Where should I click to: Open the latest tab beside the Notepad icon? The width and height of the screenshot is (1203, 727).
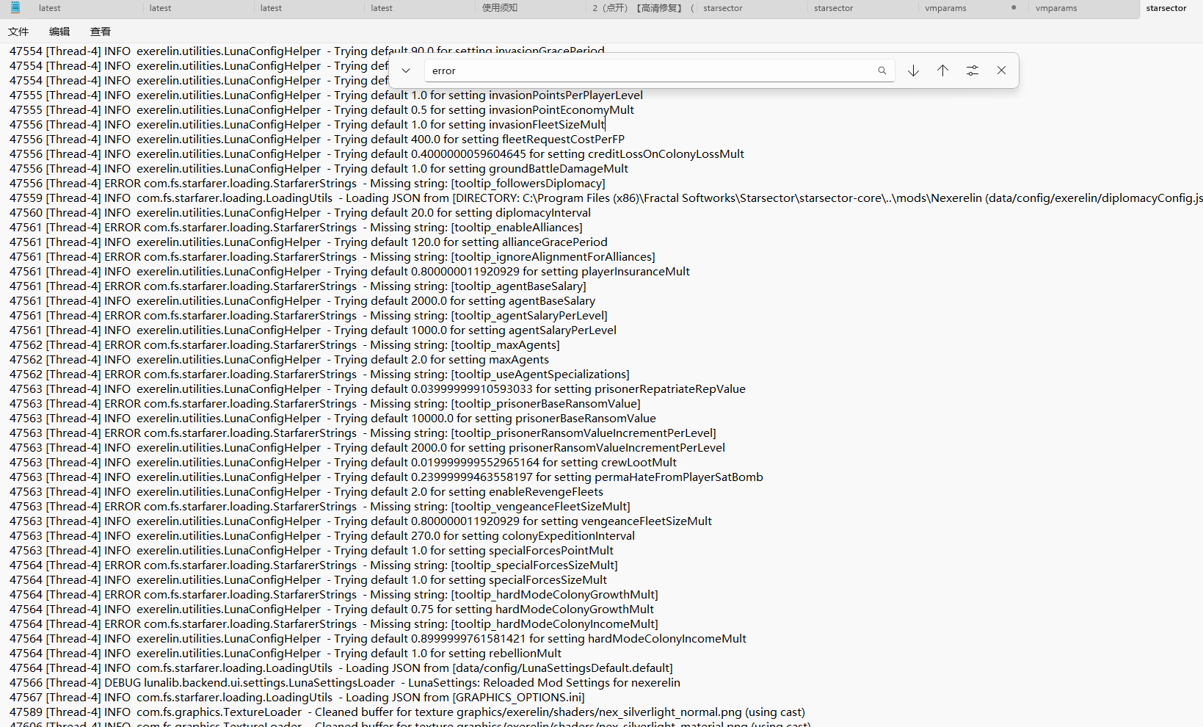tap(50, 8)
